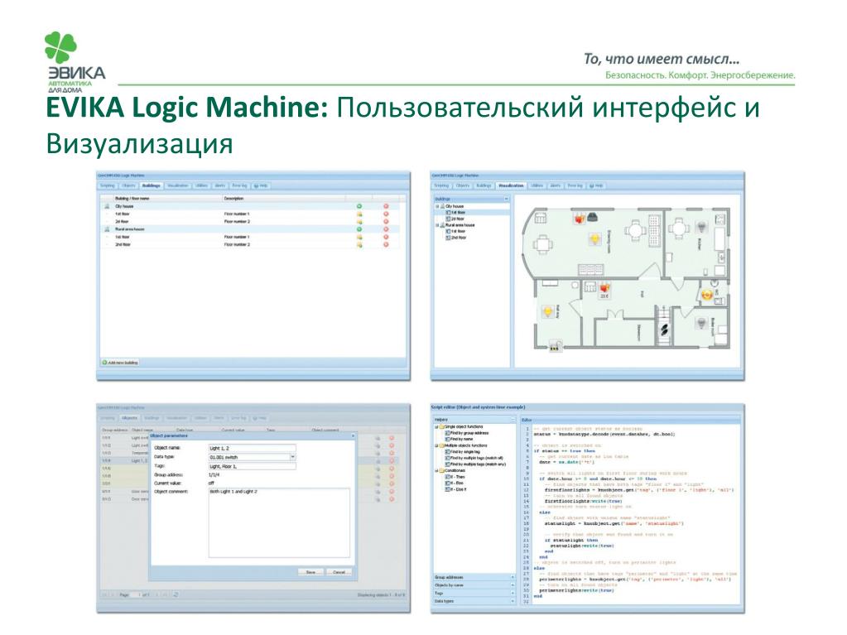
Task: Collapse Conditionals folder in Helpers
Action: pos(436,470)
